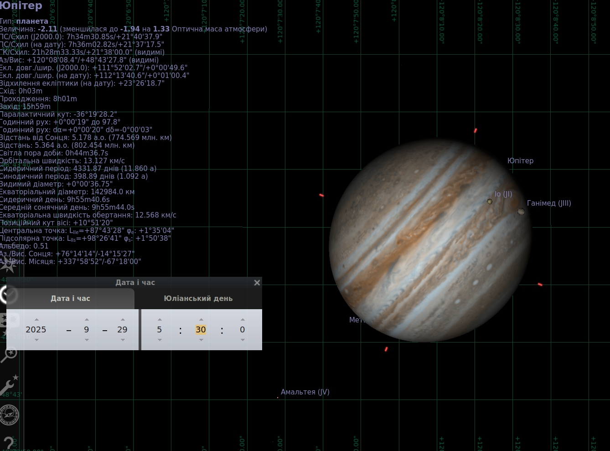
Task: Click the Екваторіальний діаметр: 142984.0 км line
Action: coord(67,192)
